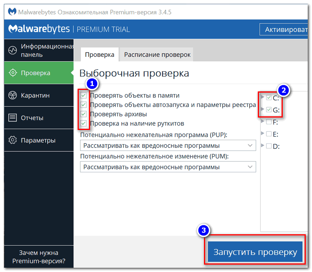Click the dashboard pulse icon in sidebar
The image size is (312, 272).
coord(12,50)
